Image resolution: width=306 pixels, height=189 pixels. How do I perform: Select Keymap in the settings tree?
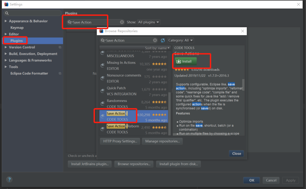[17, 28]
